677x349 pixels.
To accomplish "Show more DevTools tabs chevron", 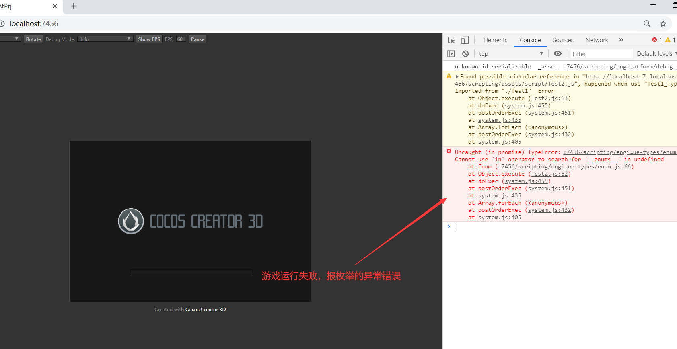I will coord(621,40).
